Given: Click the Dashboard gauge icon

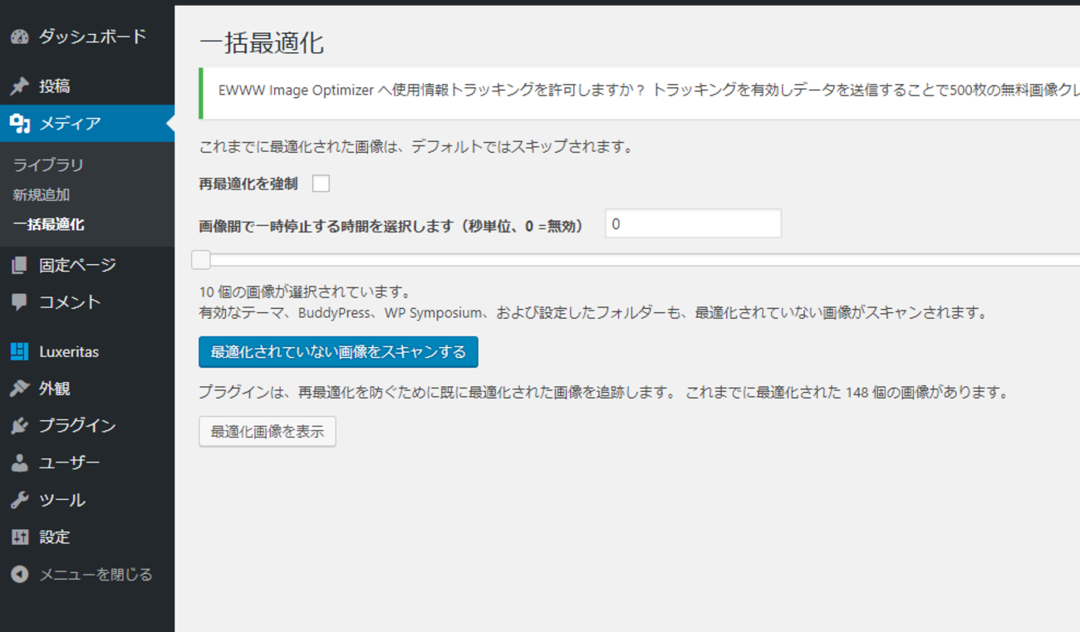Looking at the screenshot, I should tap(20, 37).
